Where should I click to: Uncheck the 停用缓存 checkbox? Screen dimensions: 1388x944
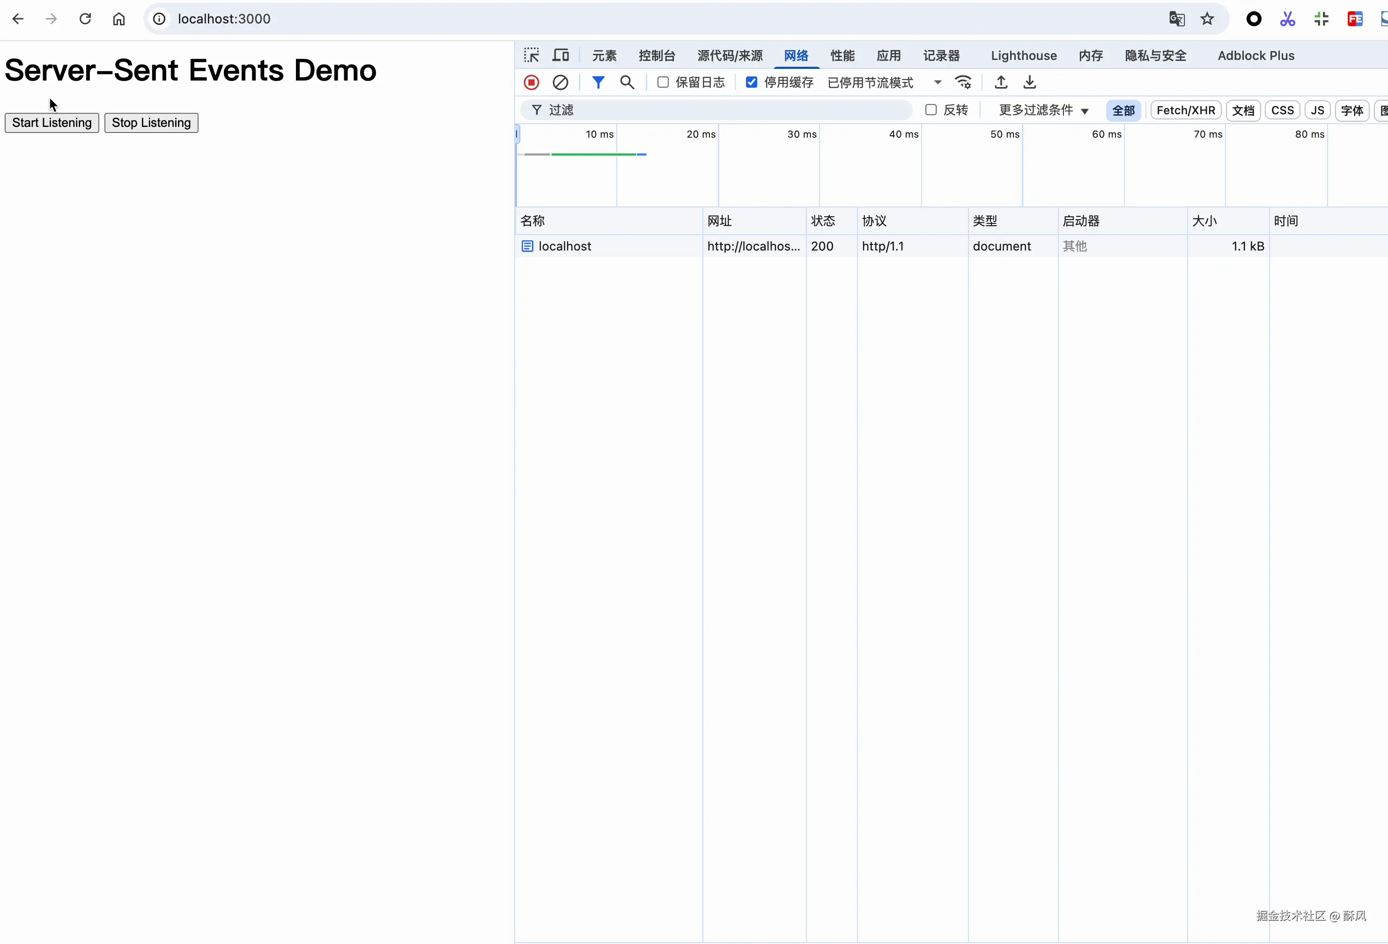point(751,82)
